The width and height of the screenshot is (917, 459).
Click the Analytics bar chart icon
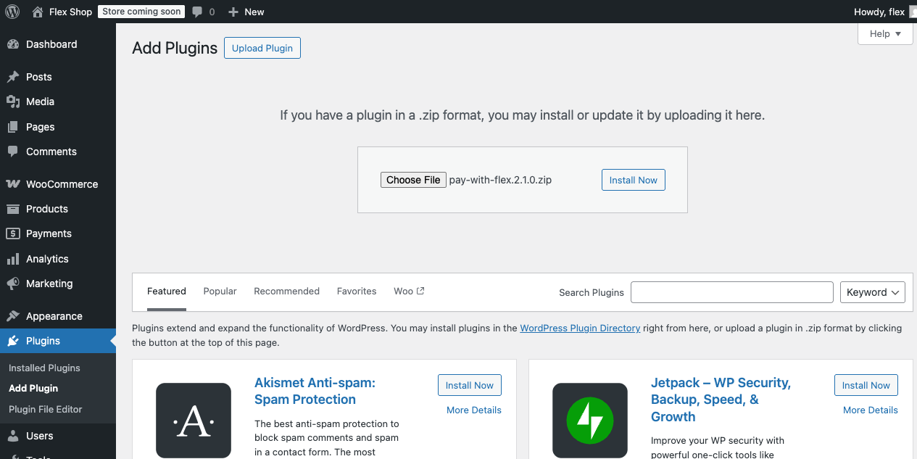coord(13,259)
